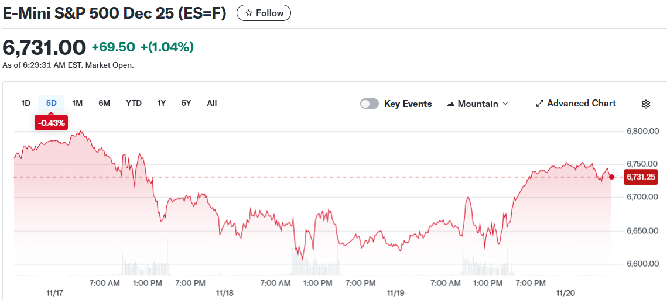Viewport: 667px width, 300px height.
Task: Click the red current price marker dot
Action: 612,177
